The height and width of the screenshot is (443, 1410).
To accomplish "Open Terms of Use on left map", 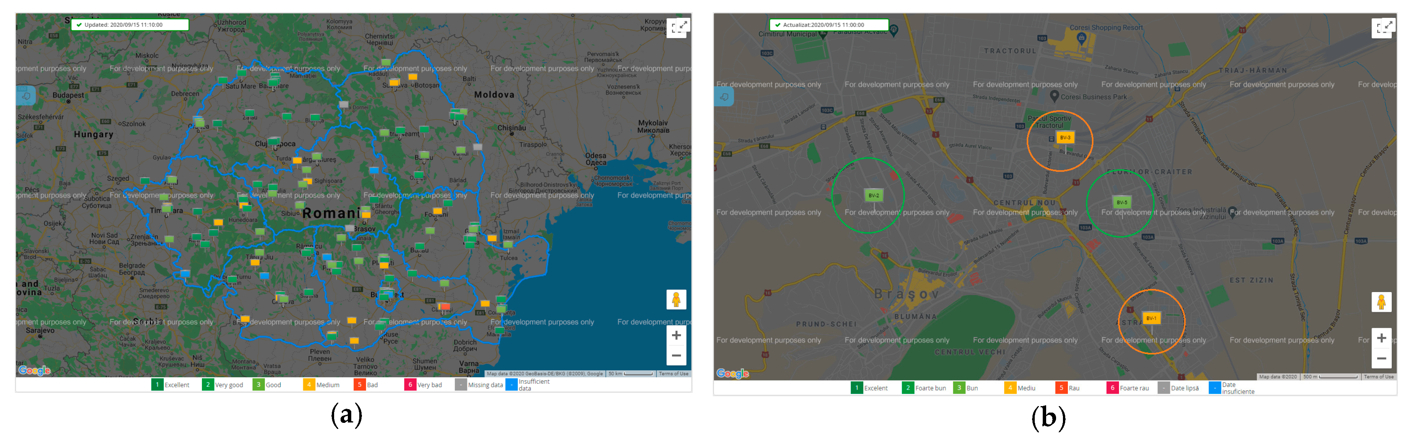I will (x=673, y=374).
